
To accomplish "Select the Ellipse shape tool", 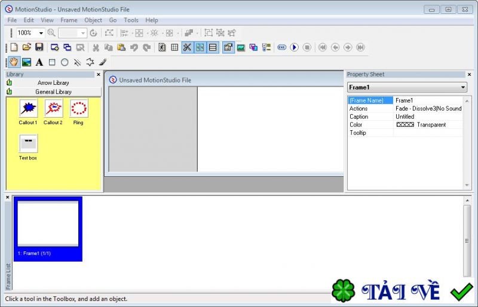I will [x=65, y=62].
